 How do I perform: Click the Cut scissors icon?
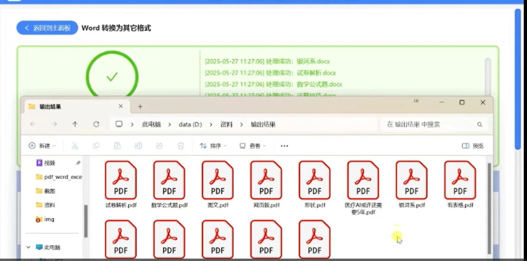click(75, 146)
